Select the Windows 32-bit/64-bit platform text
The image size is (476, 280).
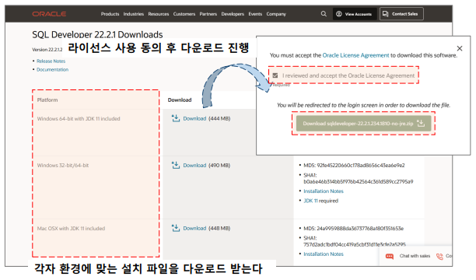pos(63,165)
